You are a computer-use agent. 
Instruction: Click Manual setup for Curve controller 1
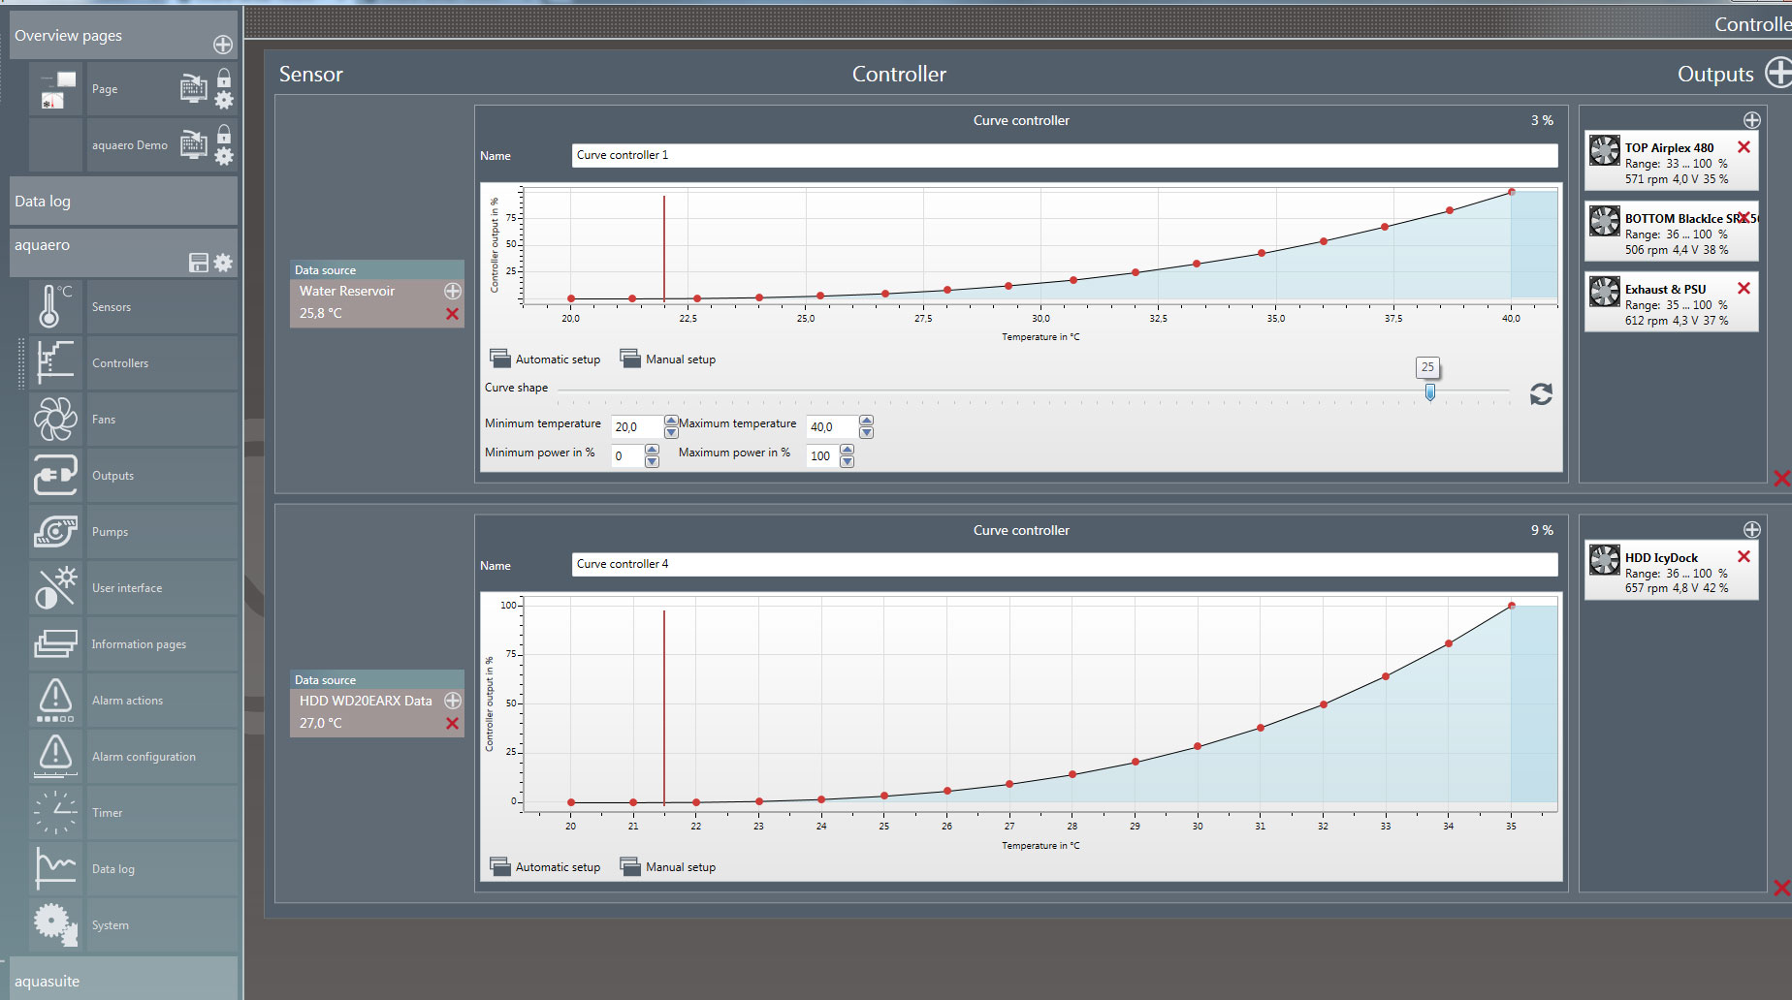tap(668, 359)
